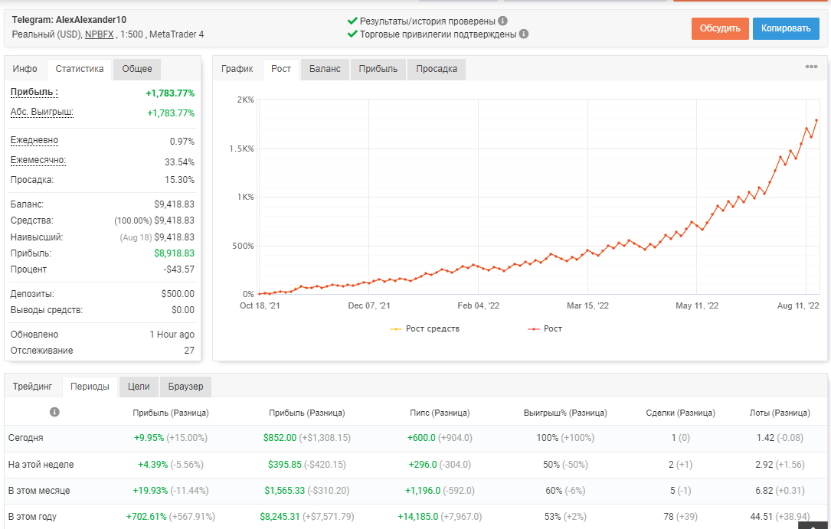Viewport: 831px width, 529px height.
Task: Click the +1,783.77% Прибыль value
Action: click(170, 93)
